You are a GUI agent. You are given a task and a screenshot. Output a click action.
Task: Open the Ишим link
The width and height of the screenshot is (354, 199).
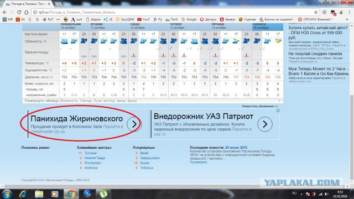pos(144,163)
